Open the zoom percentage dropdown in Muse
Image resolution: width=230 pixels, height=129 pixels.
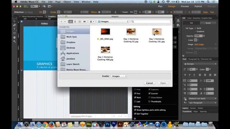39,6
